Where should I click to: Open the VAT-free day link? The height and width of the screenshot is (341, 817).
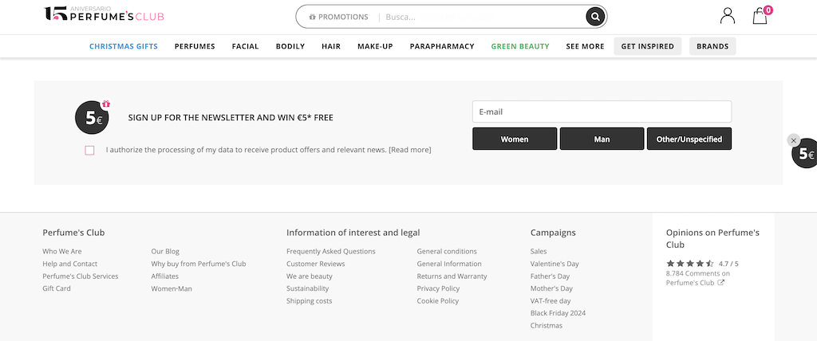pyautogui.click(x=551, y=301)
